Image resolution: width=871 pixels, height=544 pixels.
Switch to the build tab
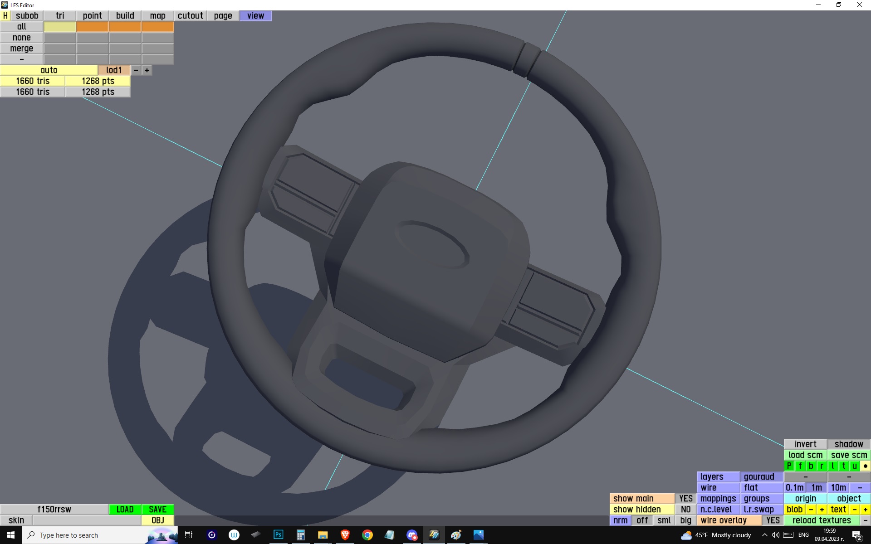tap(125, 15)
